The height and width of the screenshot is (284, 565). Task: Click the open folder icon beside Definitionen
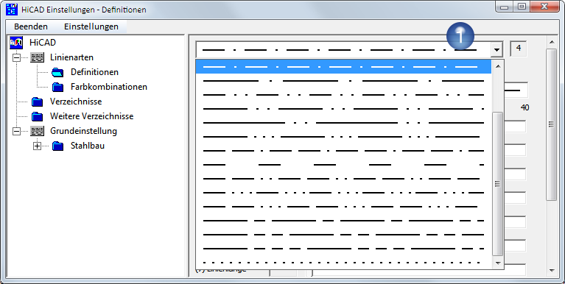(57, 72)
